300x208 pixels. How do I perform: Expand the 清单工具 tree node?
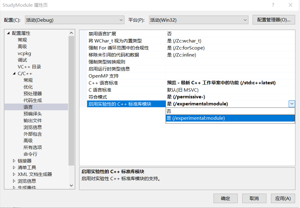pyautogui.click(x=14, y=167)
